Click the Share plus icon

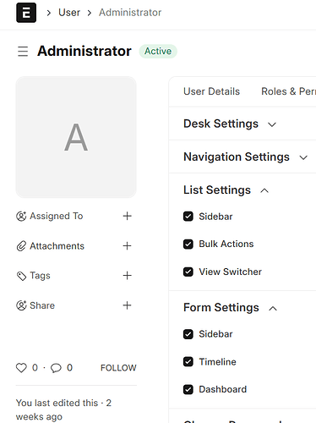(x=127, y=305)
